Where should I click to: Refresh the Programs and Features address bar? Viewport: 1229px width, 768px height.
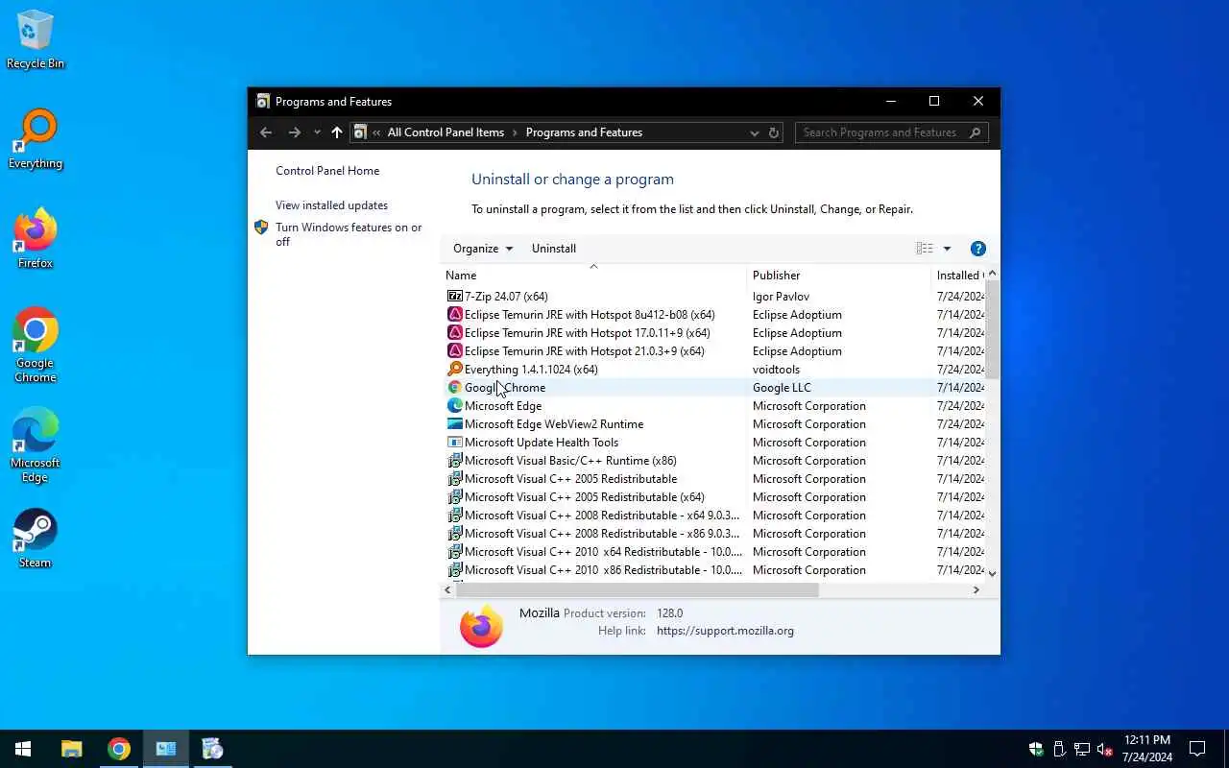[774, 132]
